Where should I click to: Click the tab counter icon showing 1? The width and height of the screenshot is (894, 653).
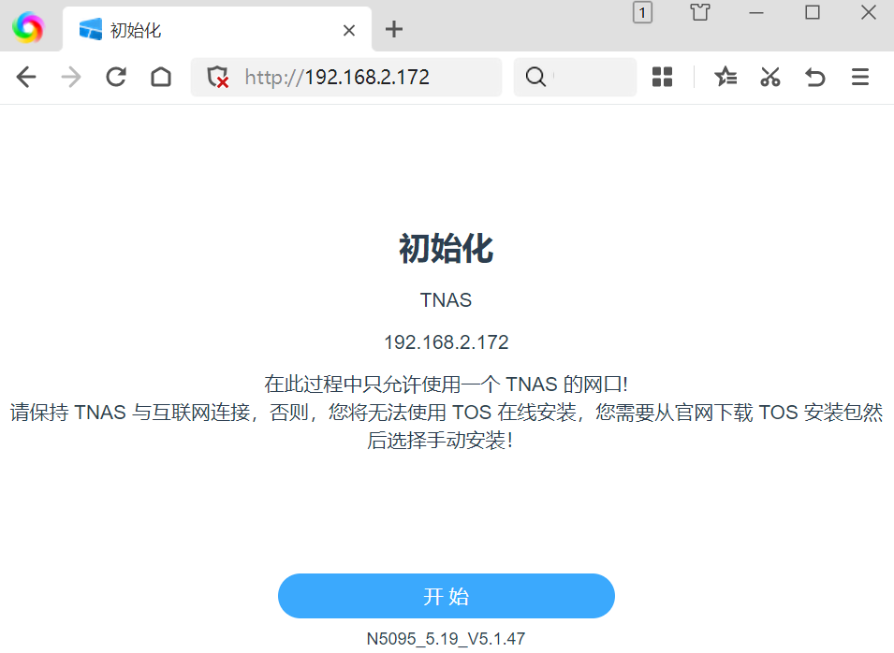coord(642,13)
